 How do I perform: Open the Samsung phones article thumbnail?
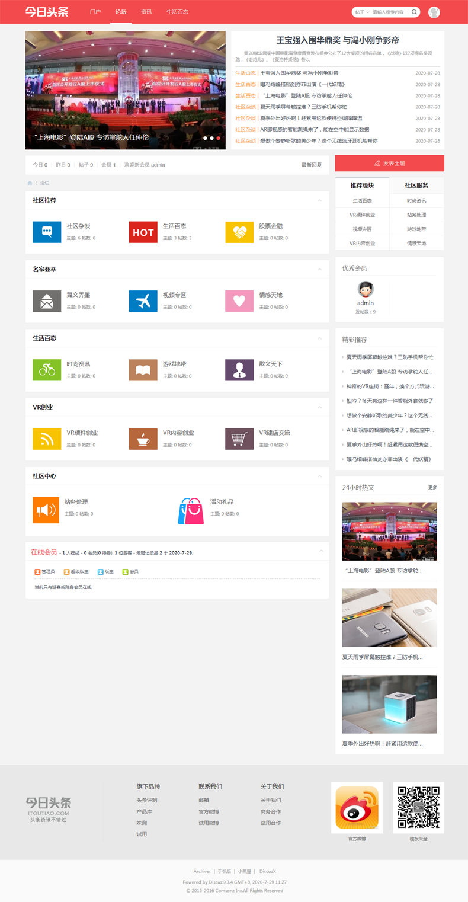[x=389, y=618]
